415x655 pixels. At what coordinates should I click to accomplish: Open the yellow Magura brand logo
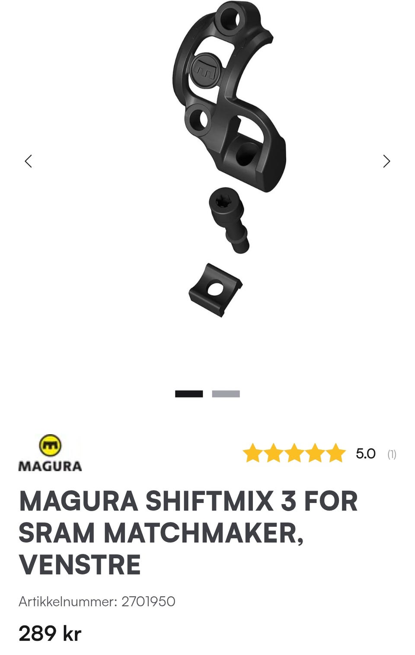[50, 445]
